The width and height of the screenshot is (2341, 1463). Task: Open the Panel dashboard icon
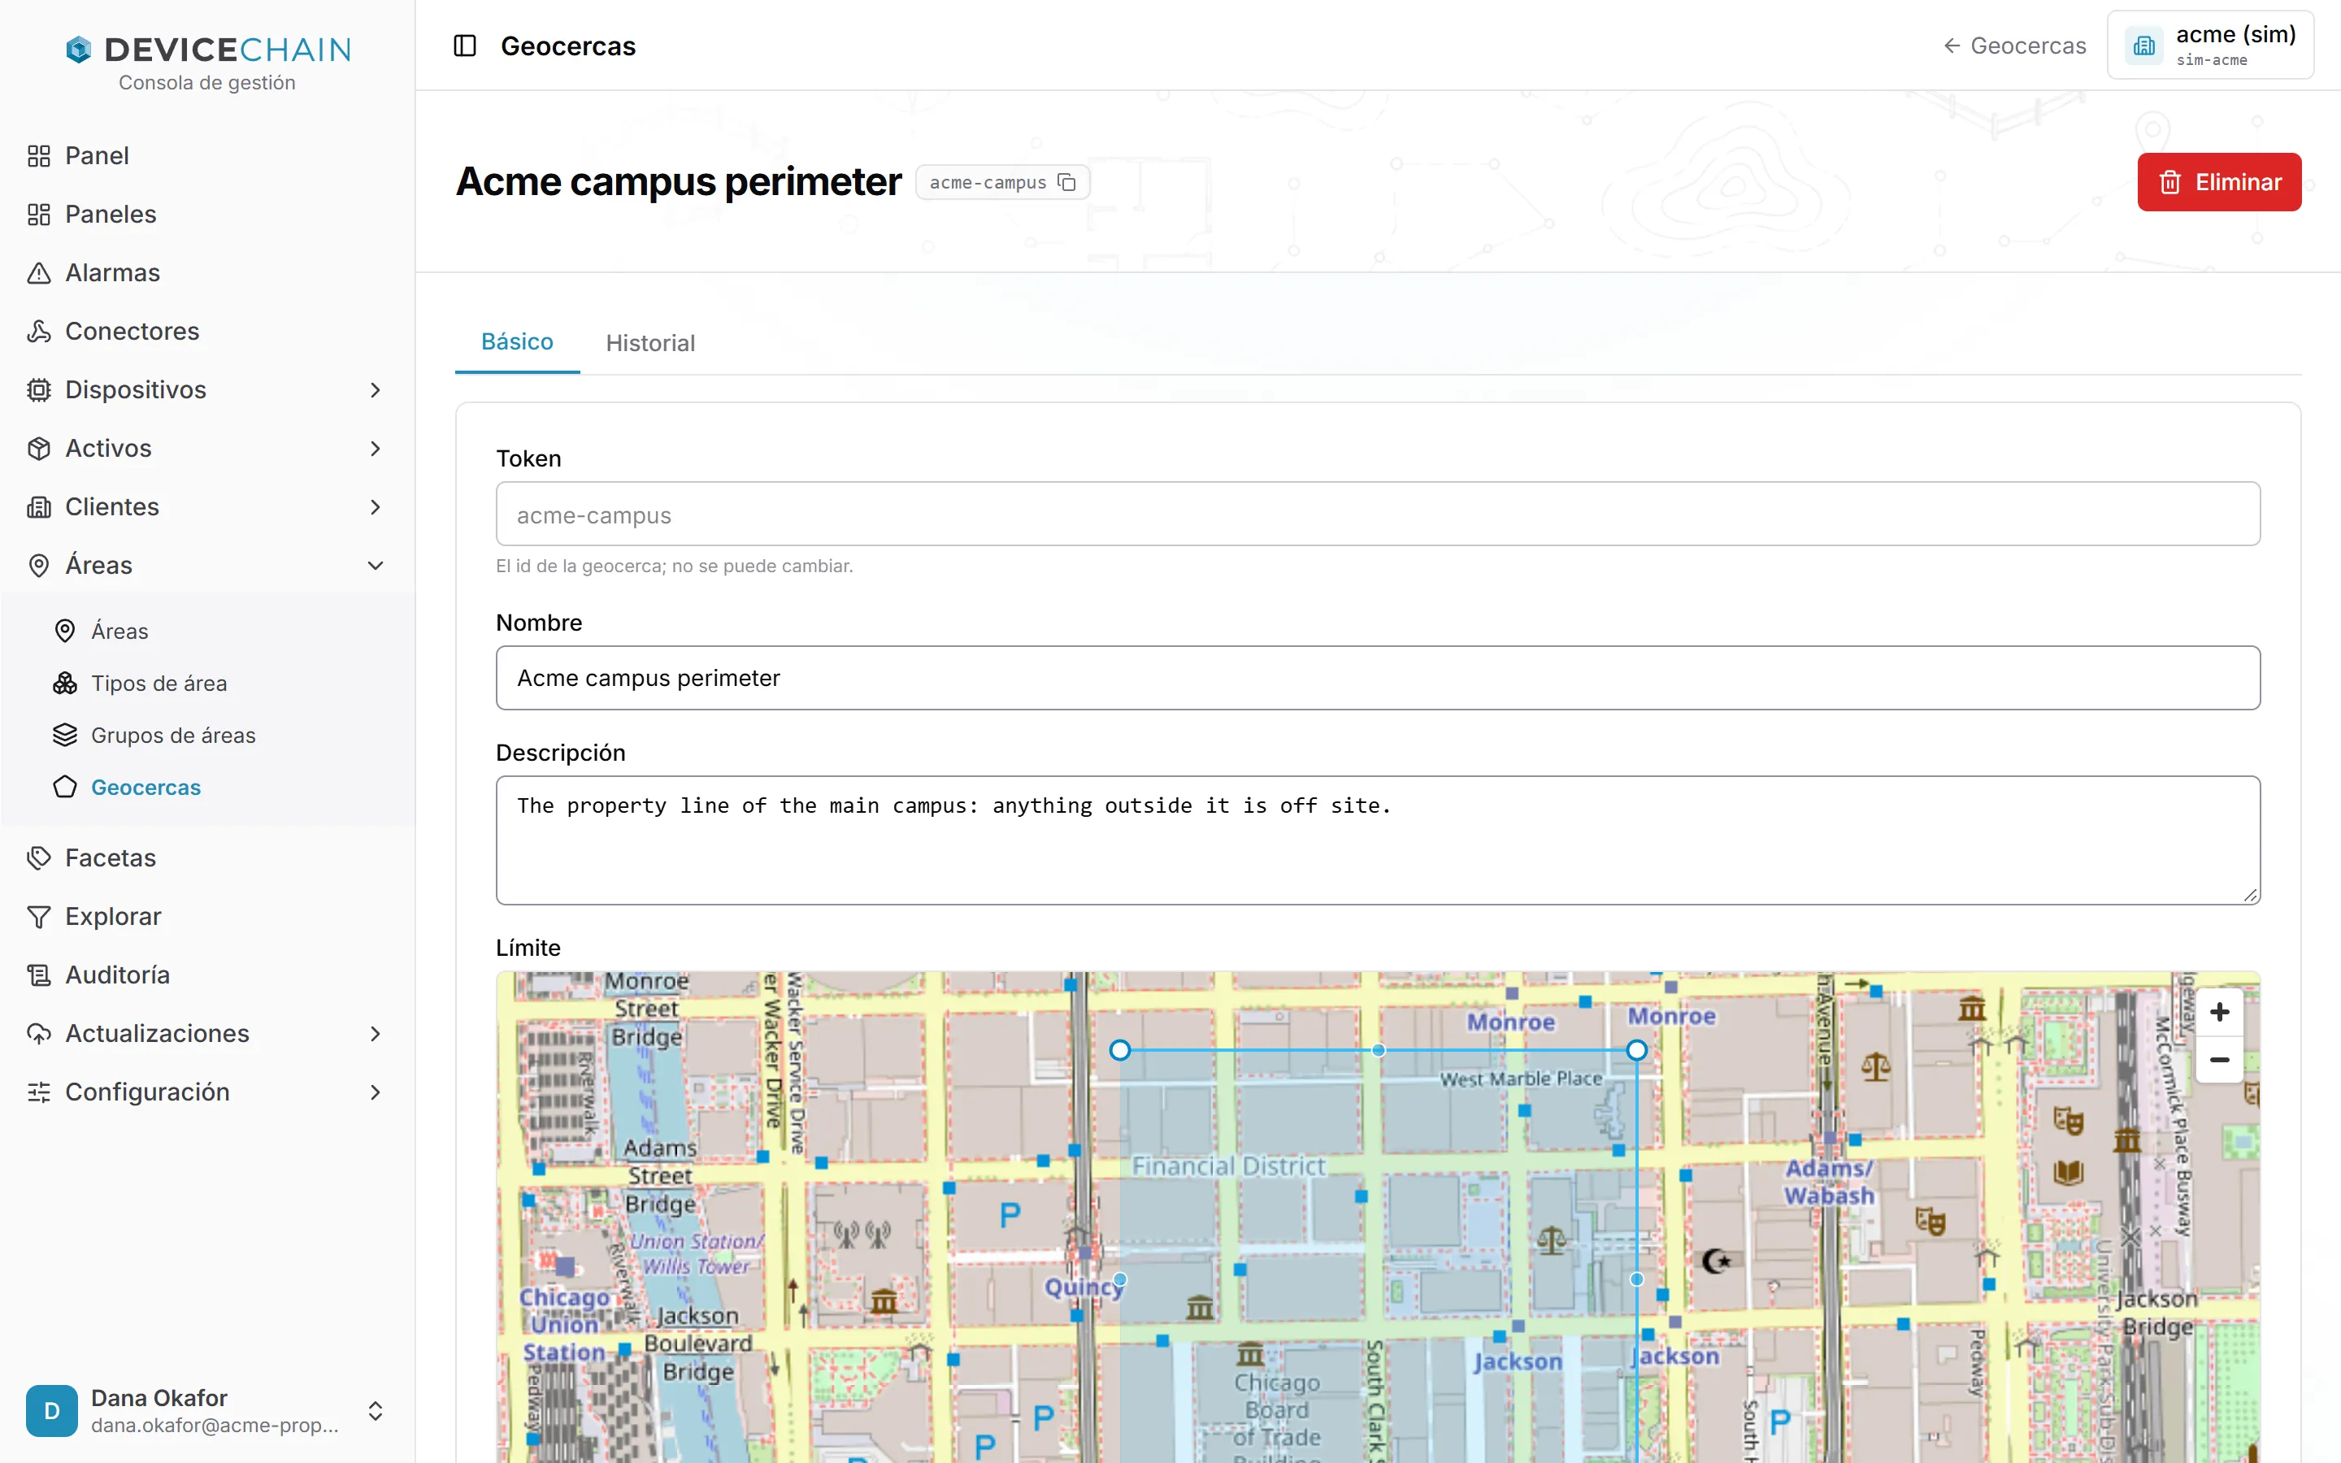[x=39, y=156]
